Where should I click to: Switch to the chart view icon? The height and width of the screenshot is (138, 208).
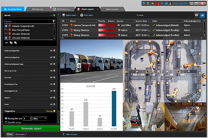point(202,15)
